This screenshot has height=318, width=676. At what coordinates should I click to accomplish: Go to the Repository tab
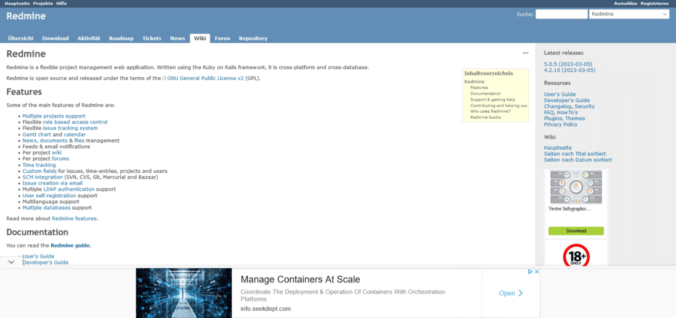pos(253,38)
